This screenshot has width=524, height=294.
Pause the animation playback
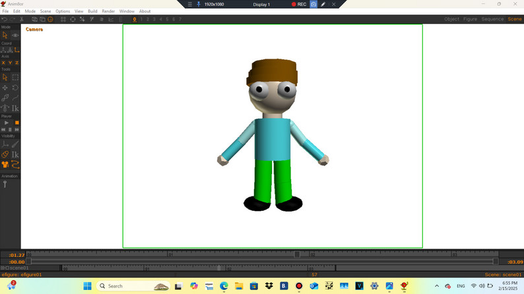[x=10, y=129]
